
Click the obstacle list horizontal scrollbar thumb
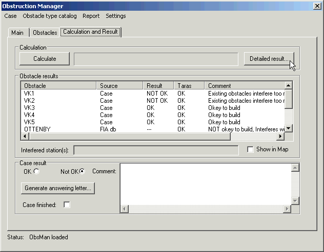click(x=130, y=136)
